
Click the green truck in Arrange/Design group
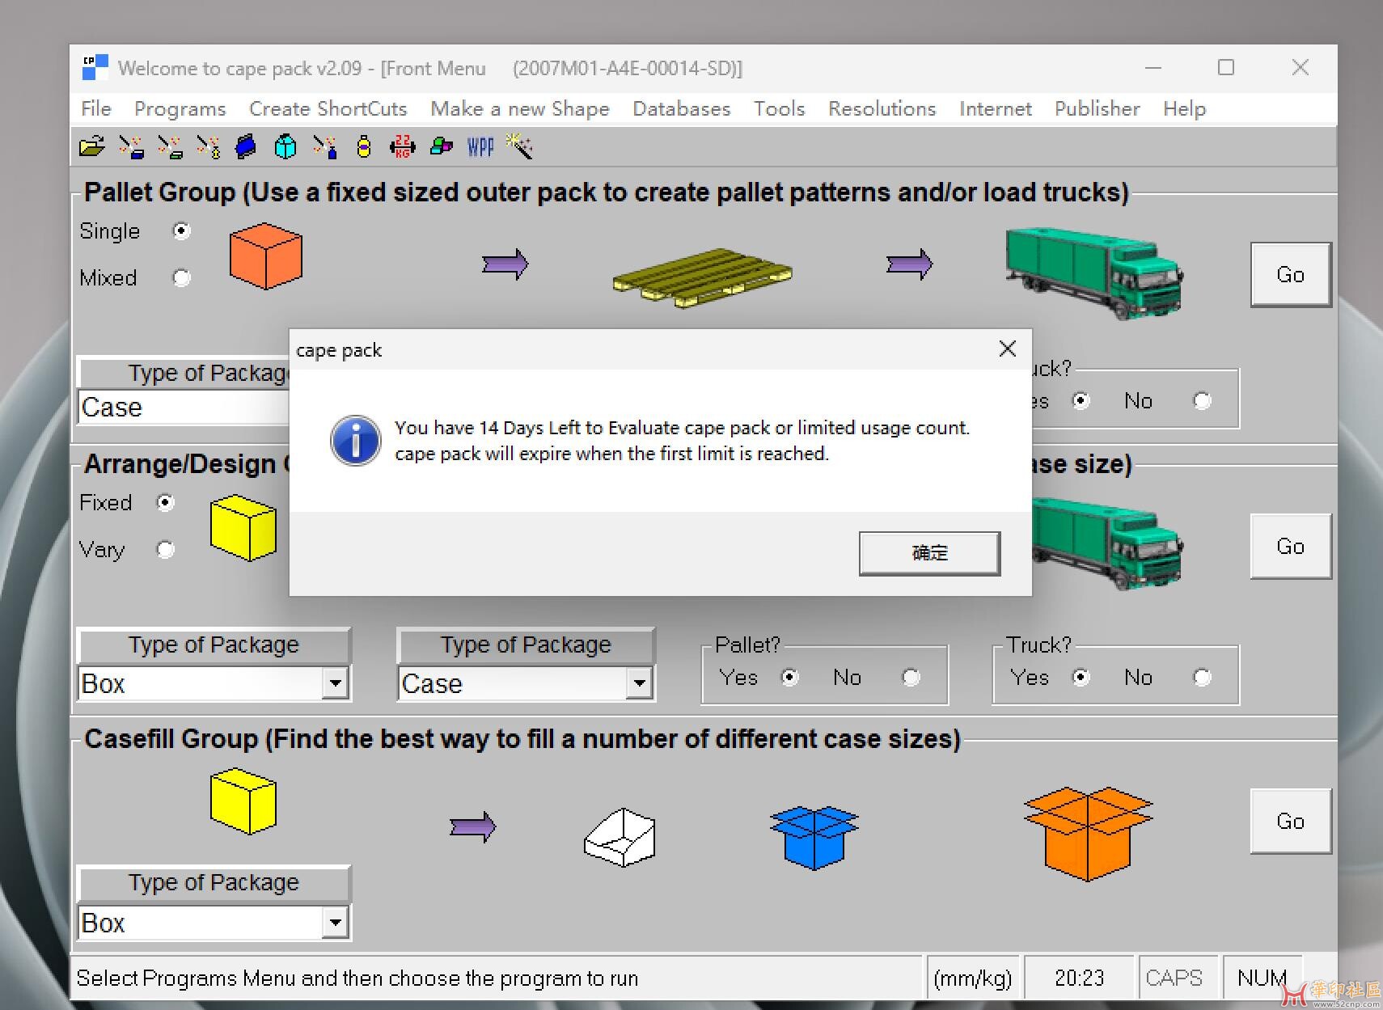point(1108,543)
